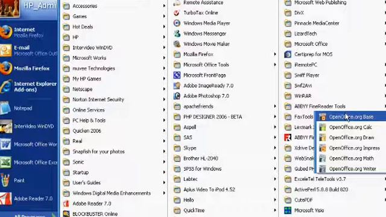Launch OpenOffice.org Draw icon
This screenshot has height=217, width=386.
323,137
